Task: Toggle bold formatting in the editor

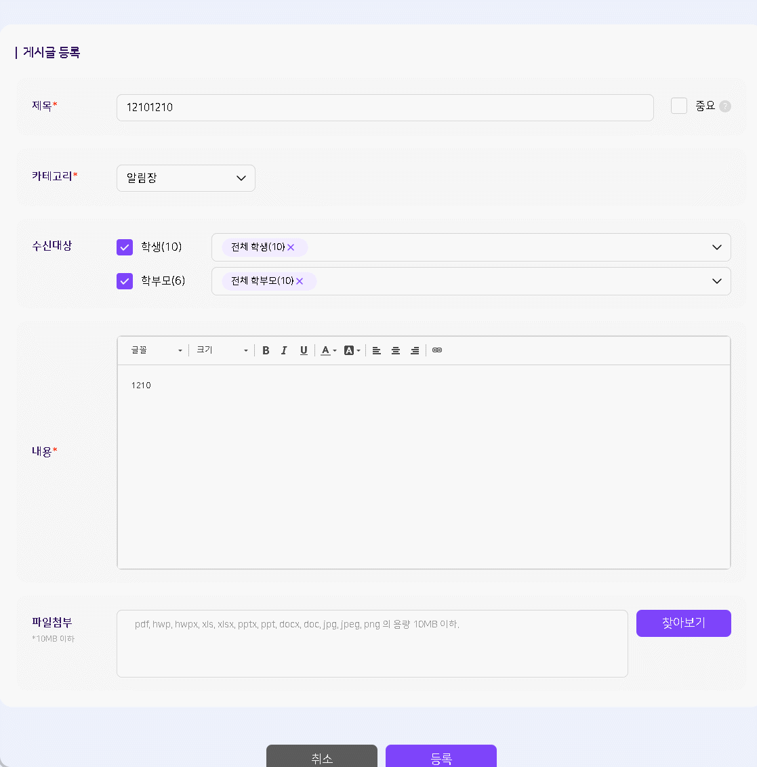Action: [x=266, y=350]
